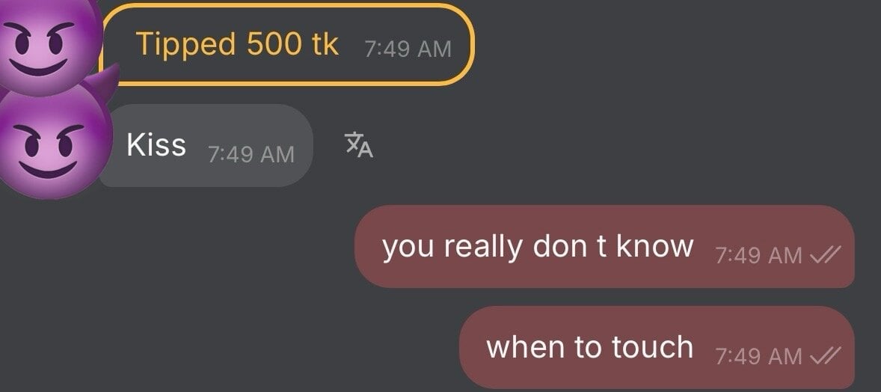881x392 pixels.
Task: Tap timestamp on 'you really don t know' message
Action: coord(758,256)
